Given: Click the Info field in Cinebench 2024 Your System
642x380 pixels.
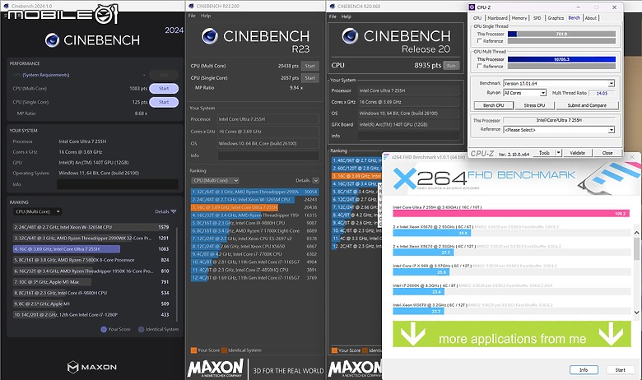Looking at the screenshot, I should click(x=118, y=184).
